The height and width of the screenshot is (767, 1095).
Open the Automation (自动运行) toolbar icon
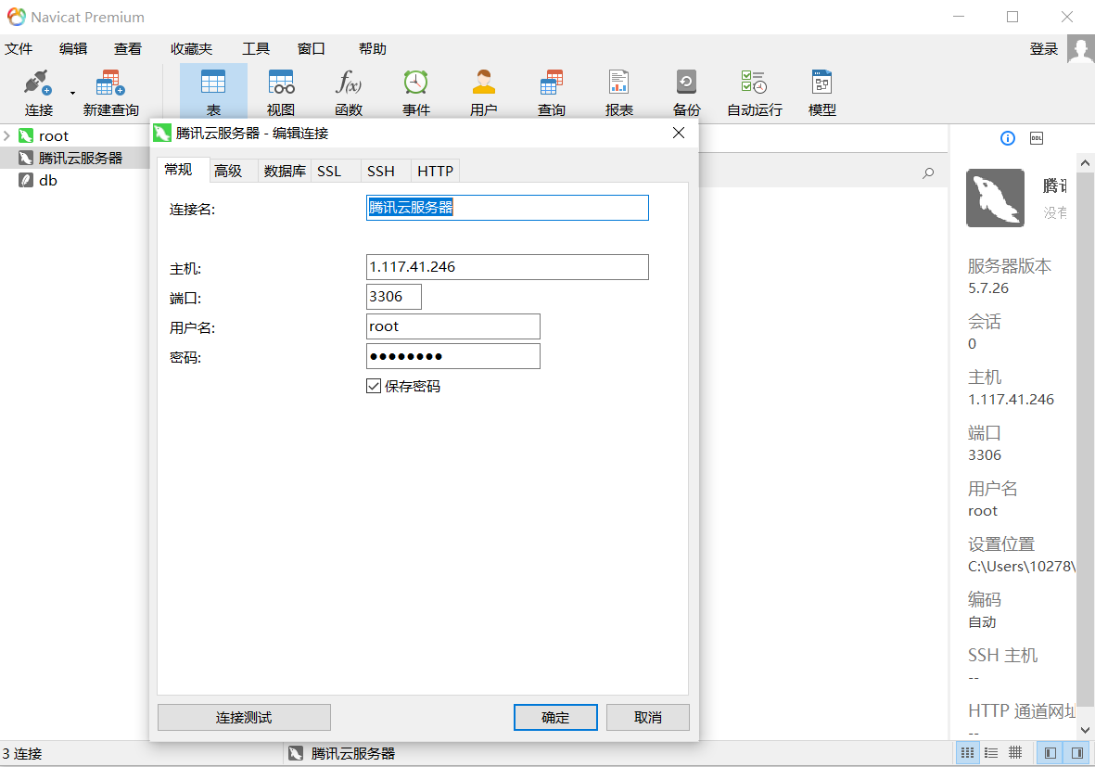coord(754,92)
